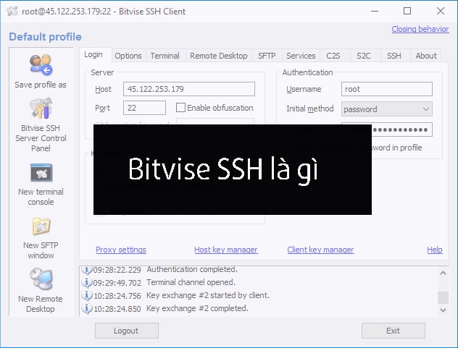This screenshot has height=348, width=458.
Task: Click the Save profile as icon
Action: point(41,64)
